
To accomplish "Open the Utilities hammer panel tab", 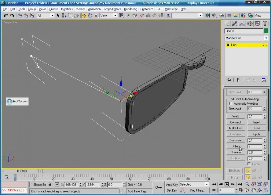I will 265,24.
